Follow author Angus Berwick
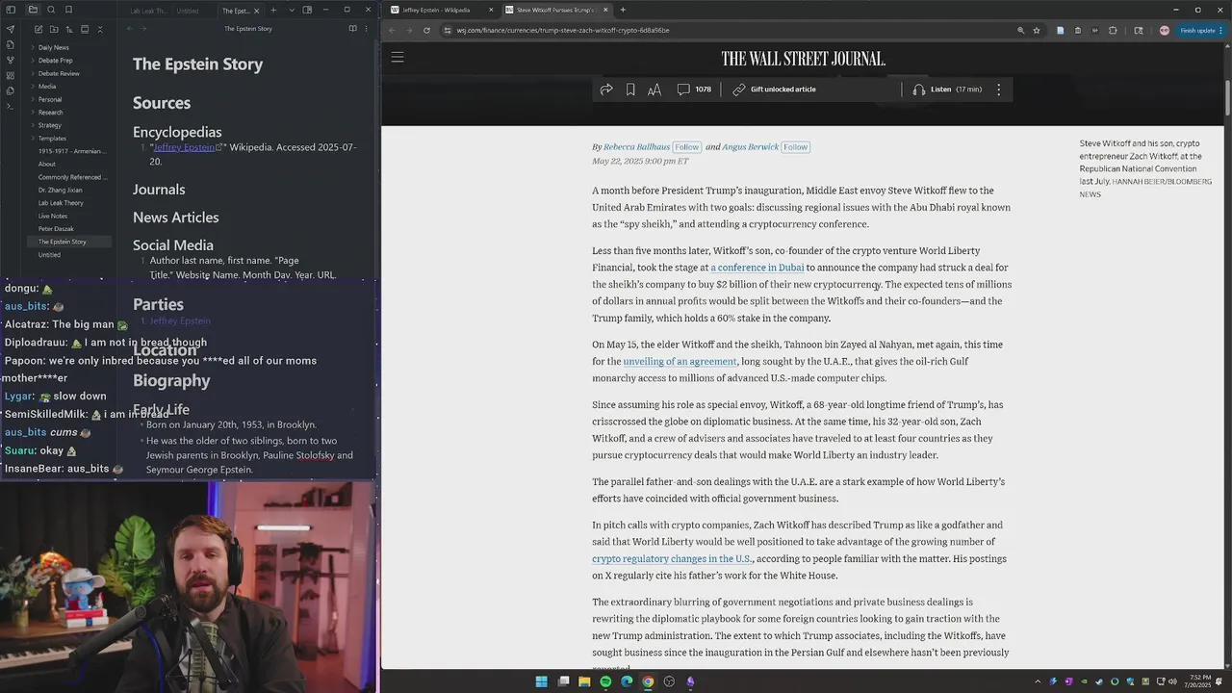The image size is (1232, 693). tap(795, 147)
